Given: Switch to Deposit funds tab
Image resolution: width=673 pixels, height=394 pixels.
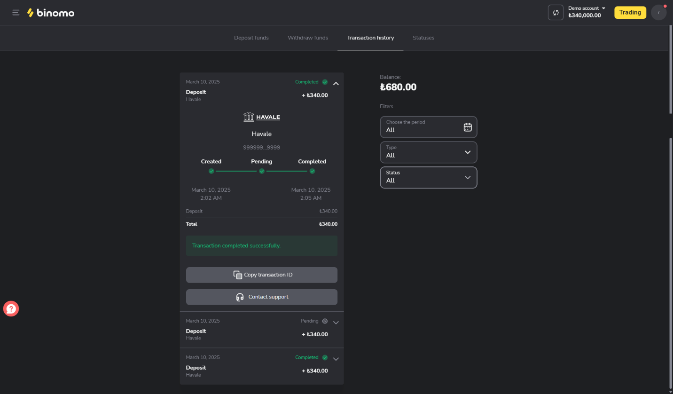Looking at the screenshot, I should [251, 38].
